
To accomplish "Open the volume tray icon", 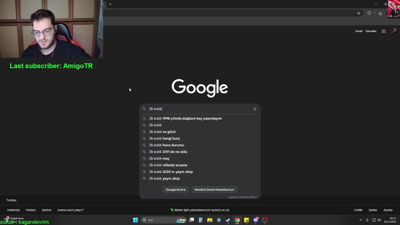I will [379, 220].
